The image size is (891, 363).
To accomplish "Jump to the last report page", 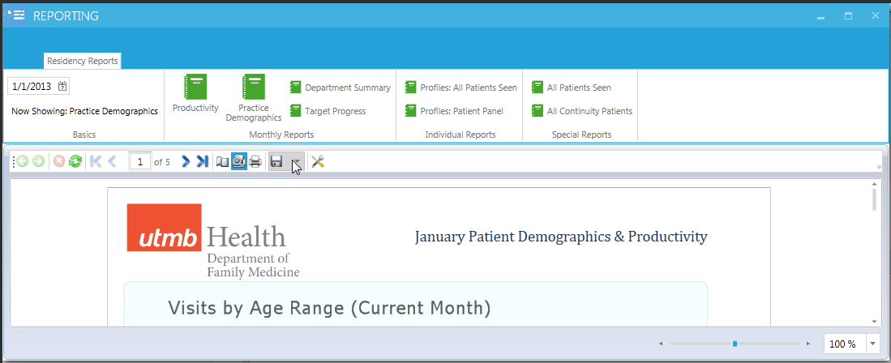I will pyautogui.click(x=203, y=161).
